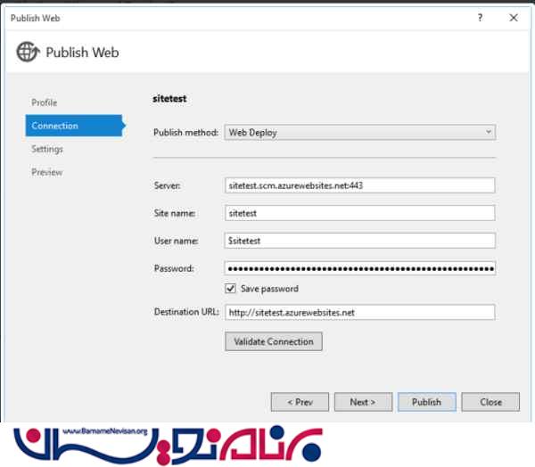The width and height of the screenshot is (535, 467).
Task: Click the Publish Web title bar text
Action: click(35, 18)
